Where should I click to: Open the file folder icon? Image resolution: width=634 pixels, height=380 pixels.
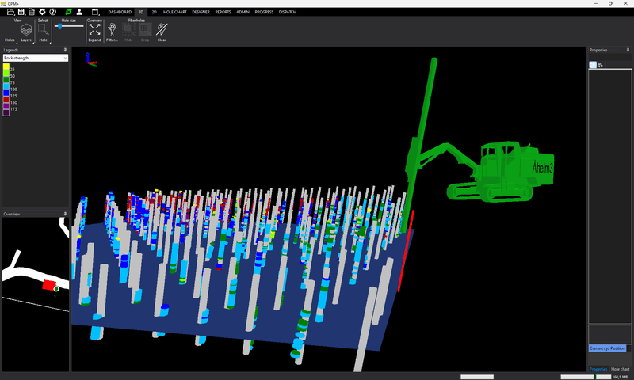[x=10, y=12]
